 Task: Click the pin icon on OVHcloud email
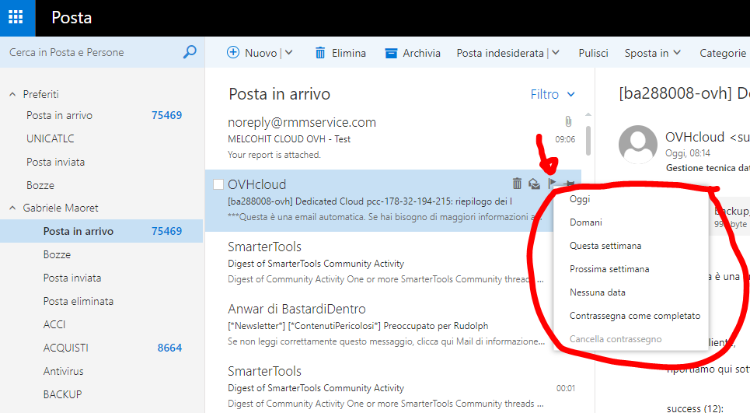570,184
